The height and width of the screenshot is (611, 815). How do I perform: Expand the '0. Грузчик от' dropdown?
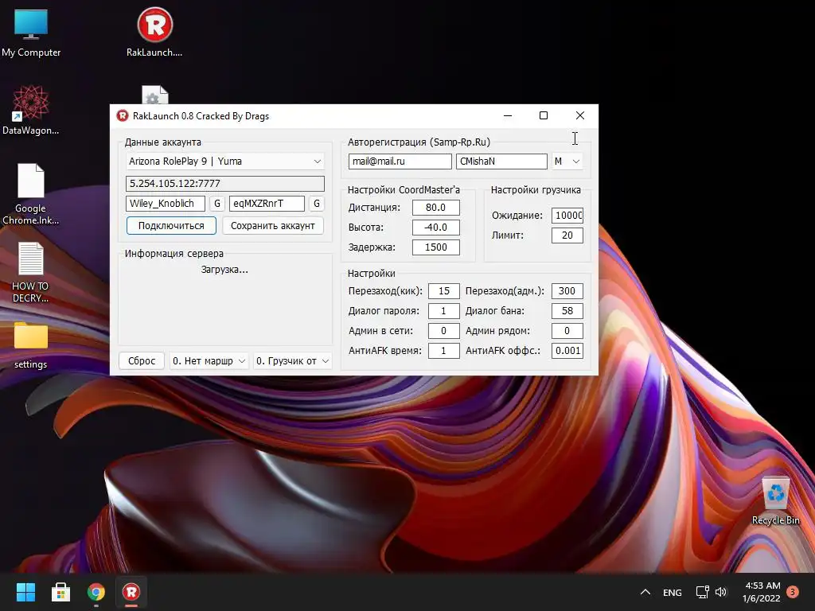[x=293, y=360]
